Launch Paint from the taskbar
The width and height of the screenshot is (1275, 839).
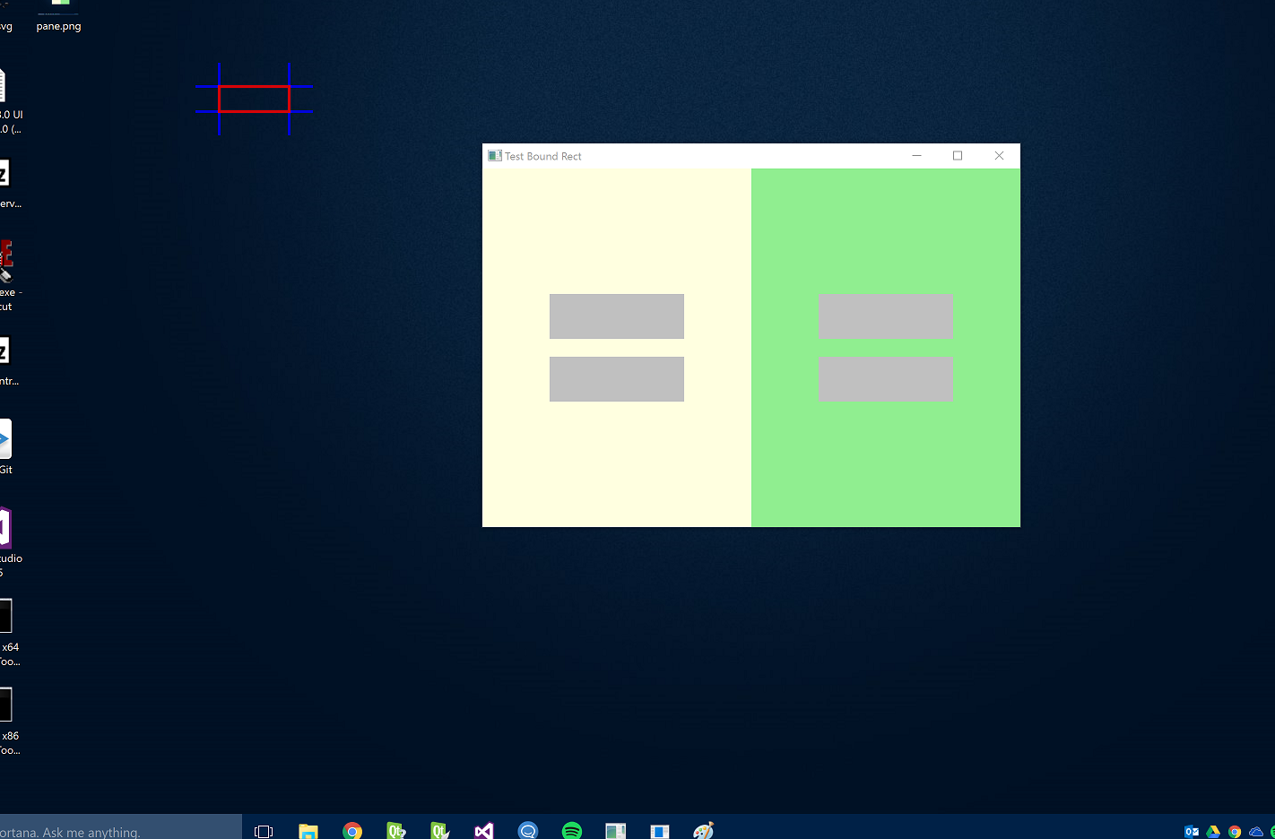point(704,831)
